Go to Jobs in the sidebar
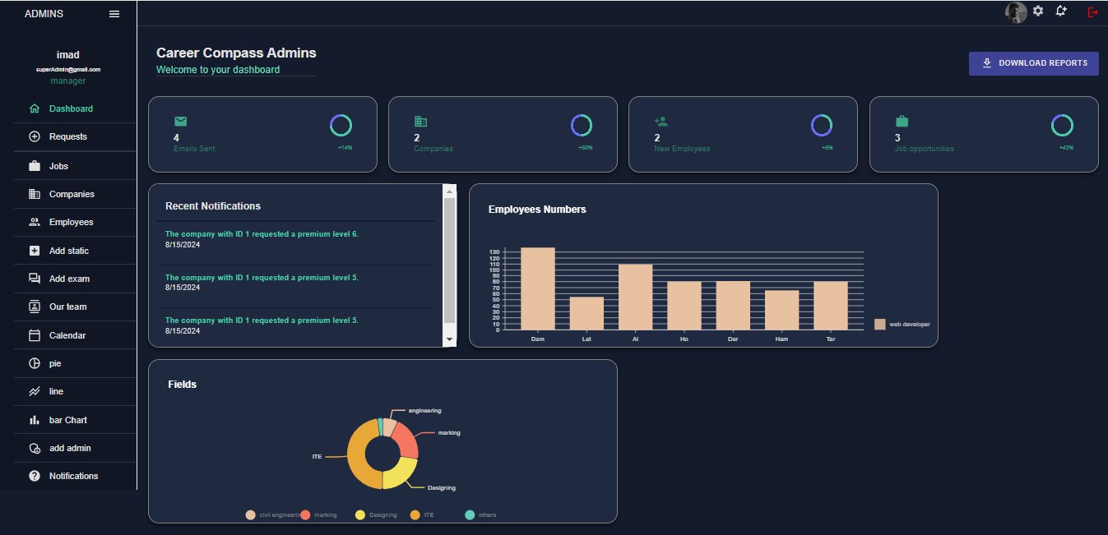Image resolution: width=1108 pixels, height=535 pixels. point(58,166)
